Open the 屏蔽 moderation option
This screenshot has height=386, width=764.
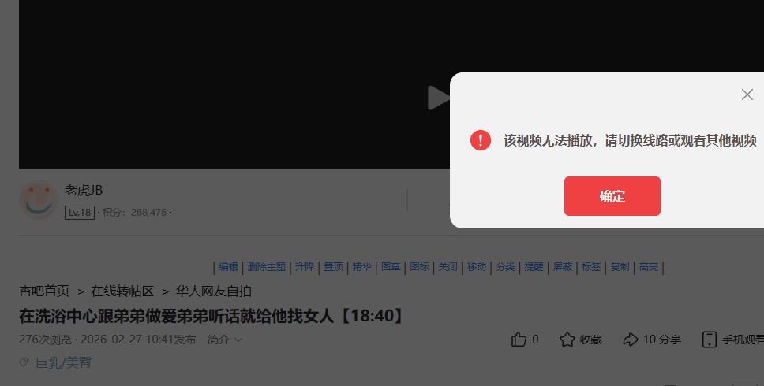562,266
